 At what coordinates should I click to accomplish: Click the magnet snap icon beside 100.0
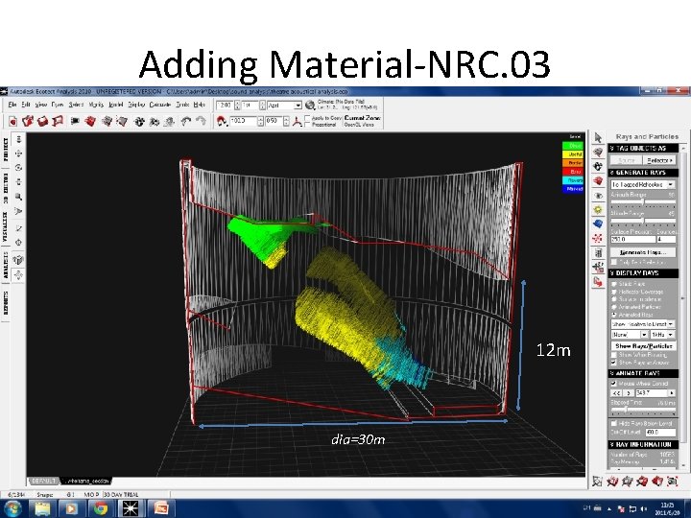[x=222, y=121]
